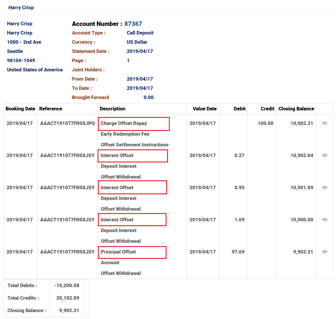Open details icon for 0.27 debit entry

pos(324,155)
